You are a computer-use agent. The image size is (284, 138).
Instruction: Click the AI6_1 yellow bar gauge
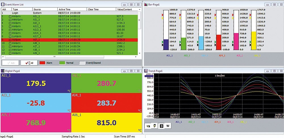point(254,30)
